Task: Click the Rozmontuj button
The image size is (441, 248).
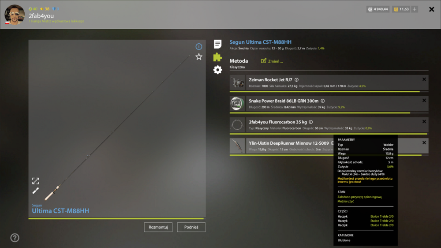Action: 158,227
